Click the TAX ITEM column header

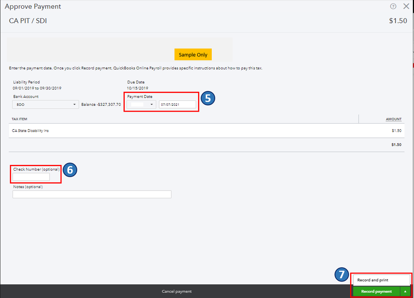19,119
